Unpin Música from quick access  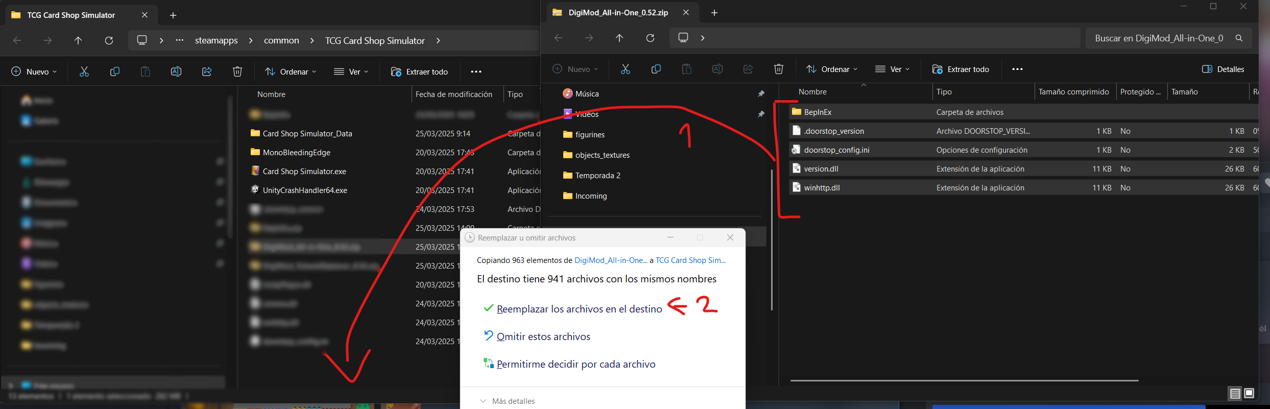click(761, 93)
